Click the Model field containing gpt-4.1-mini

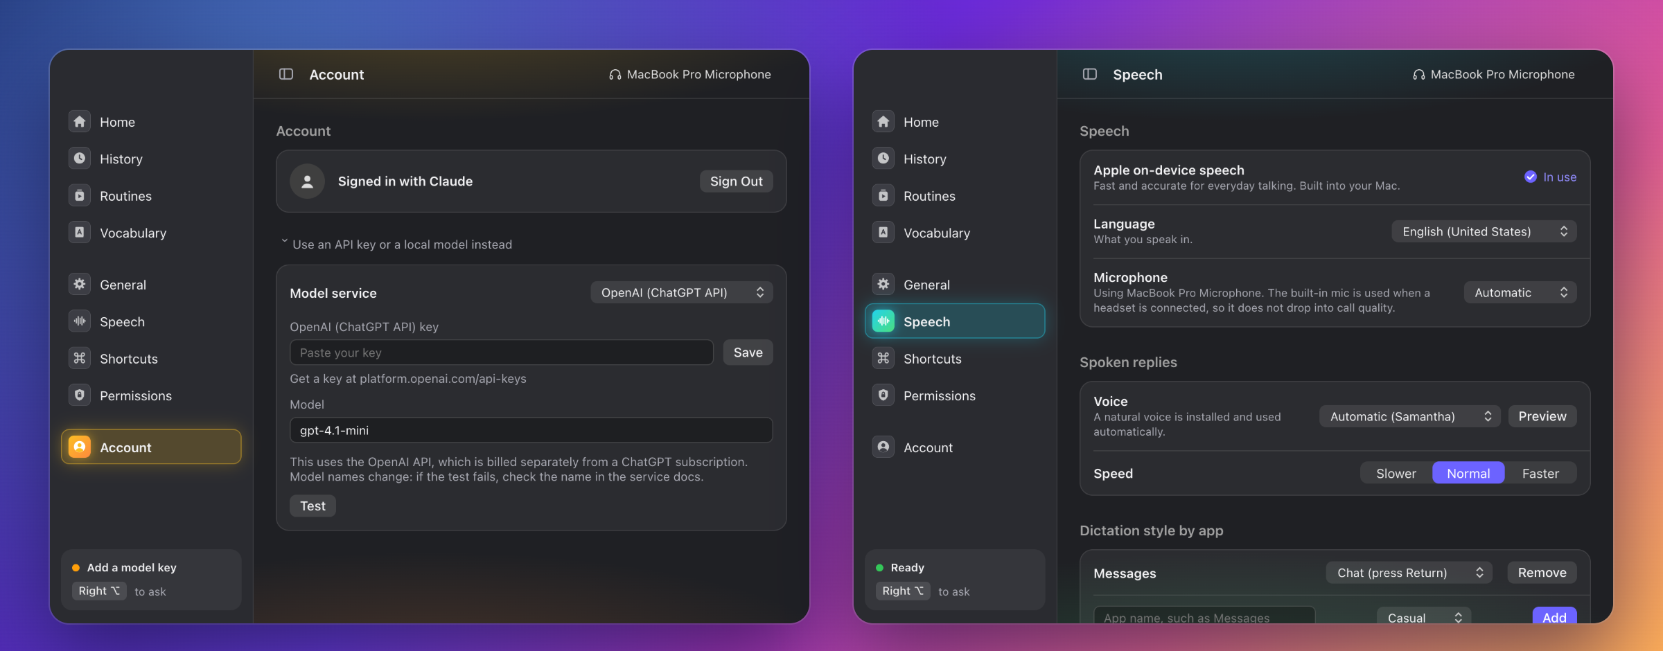tap(531, 430)
